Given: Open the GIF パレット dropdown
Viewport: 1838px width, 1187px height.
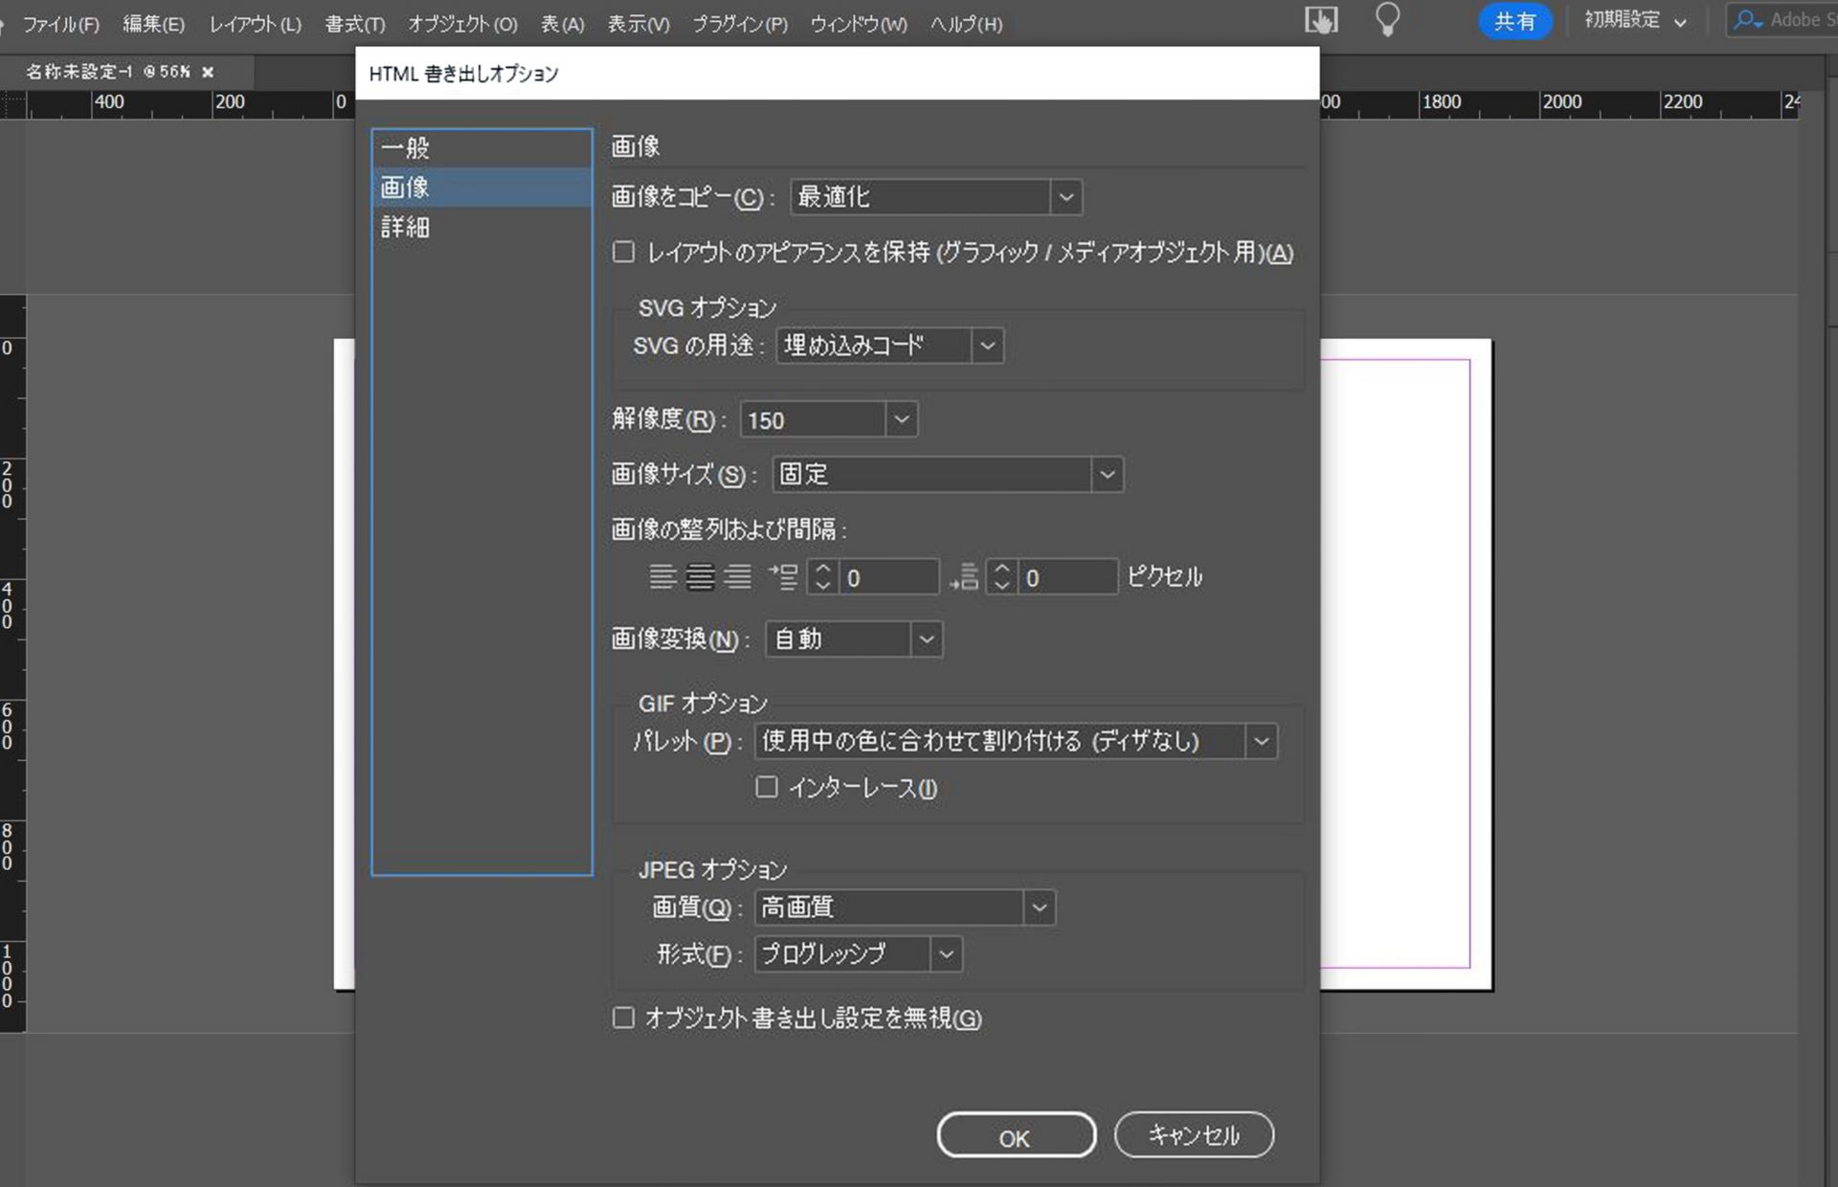Looking at the screenshot, I should pos(1262,740).
